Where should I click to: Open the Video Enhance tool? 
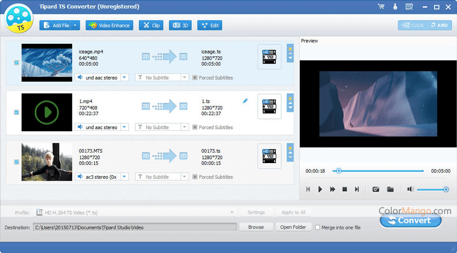coord(109,25)
